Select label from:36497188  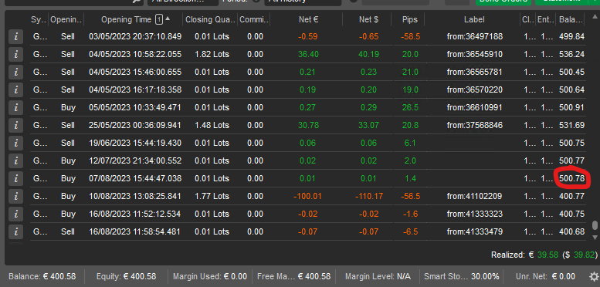(x=474, y=37)
